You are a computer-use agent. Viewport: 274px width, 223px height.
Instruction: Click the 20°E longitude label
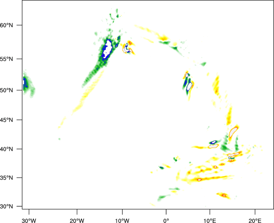[x=255, y=221]
